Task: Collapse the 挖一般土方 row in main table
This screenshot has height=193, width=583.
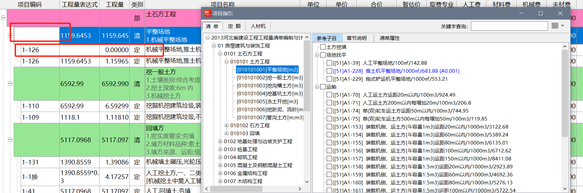Action: [x=10, y=84]
